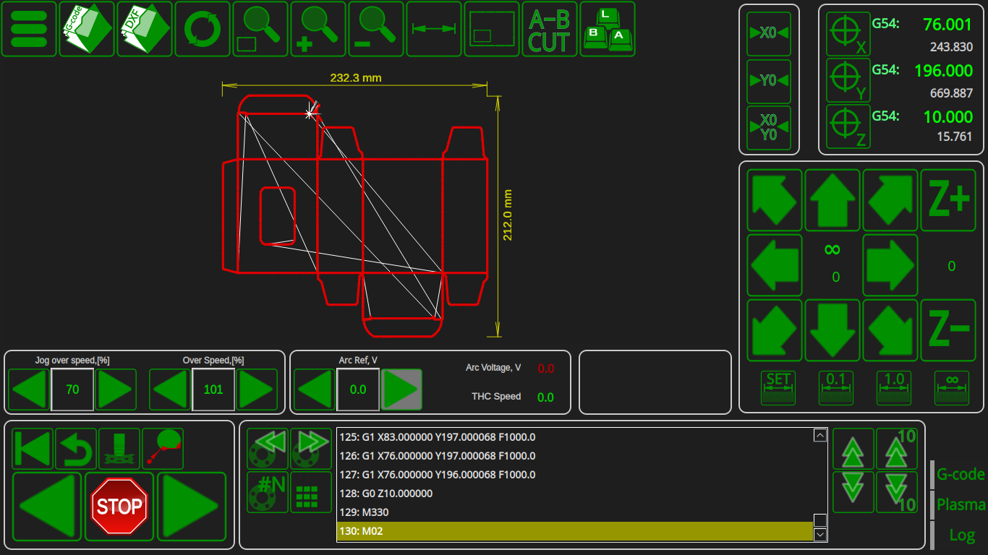
Task: Load a G-code file
Action: coord(87,29)
